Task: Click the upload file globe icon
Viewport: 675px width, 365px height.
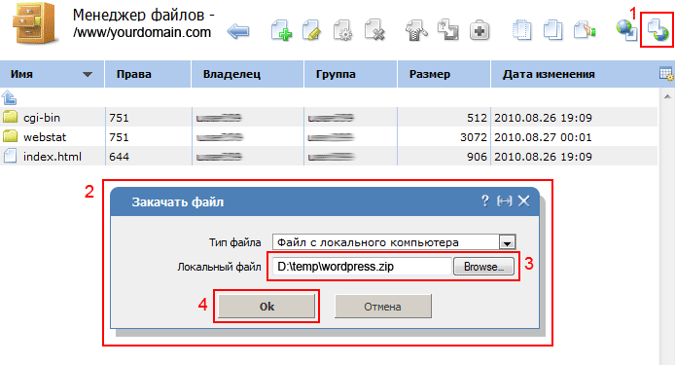Action: pyautogui.click(x=658, y=30)
